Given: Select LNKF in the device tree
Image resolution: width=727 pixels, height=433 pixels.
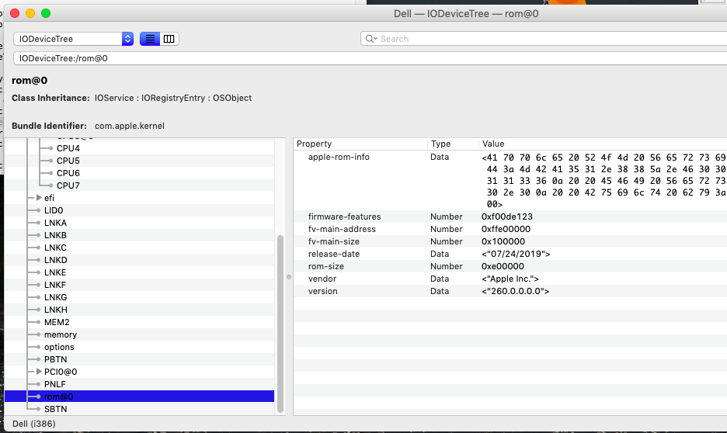Looking at the screenshot, I should pyautogui.click(x=55, y=285).
